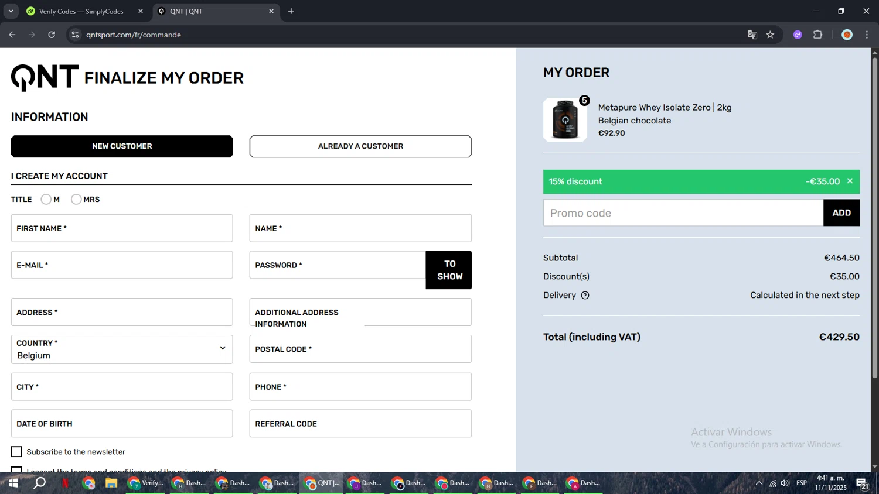Open the Windows Start menu
This screenshot has width=879, height=494.
pyautogui.click(x=13, y=483)
